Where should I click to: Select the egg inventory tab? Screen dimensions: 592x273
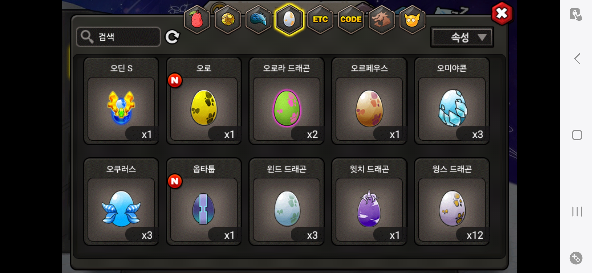click(289, 19)
